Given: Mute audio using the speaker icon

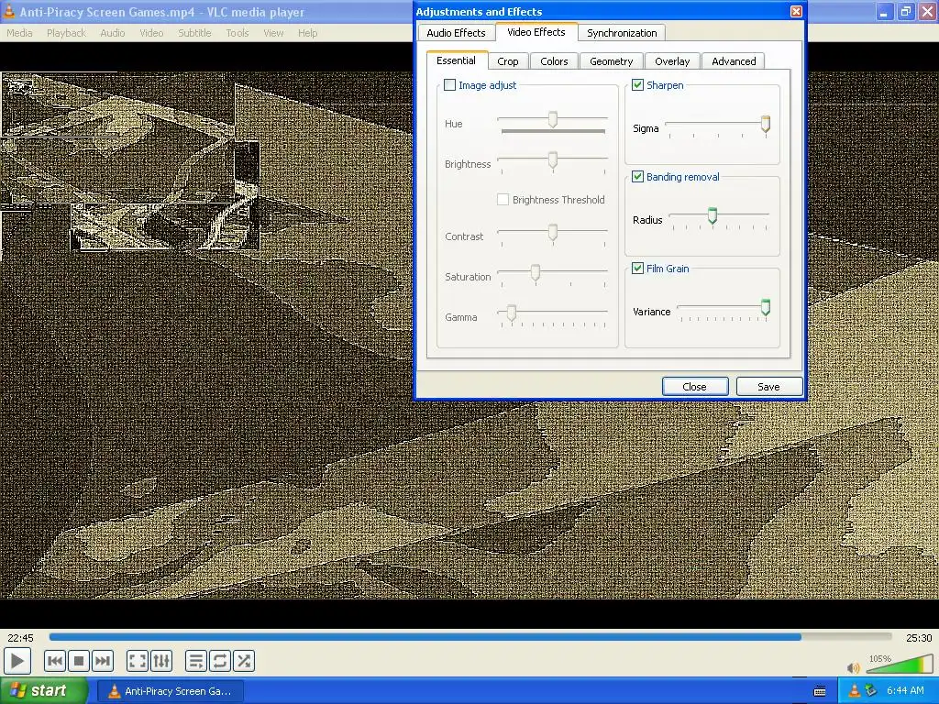Looking at the screenshot, I should pyautogui.click(x=854, y=667).
